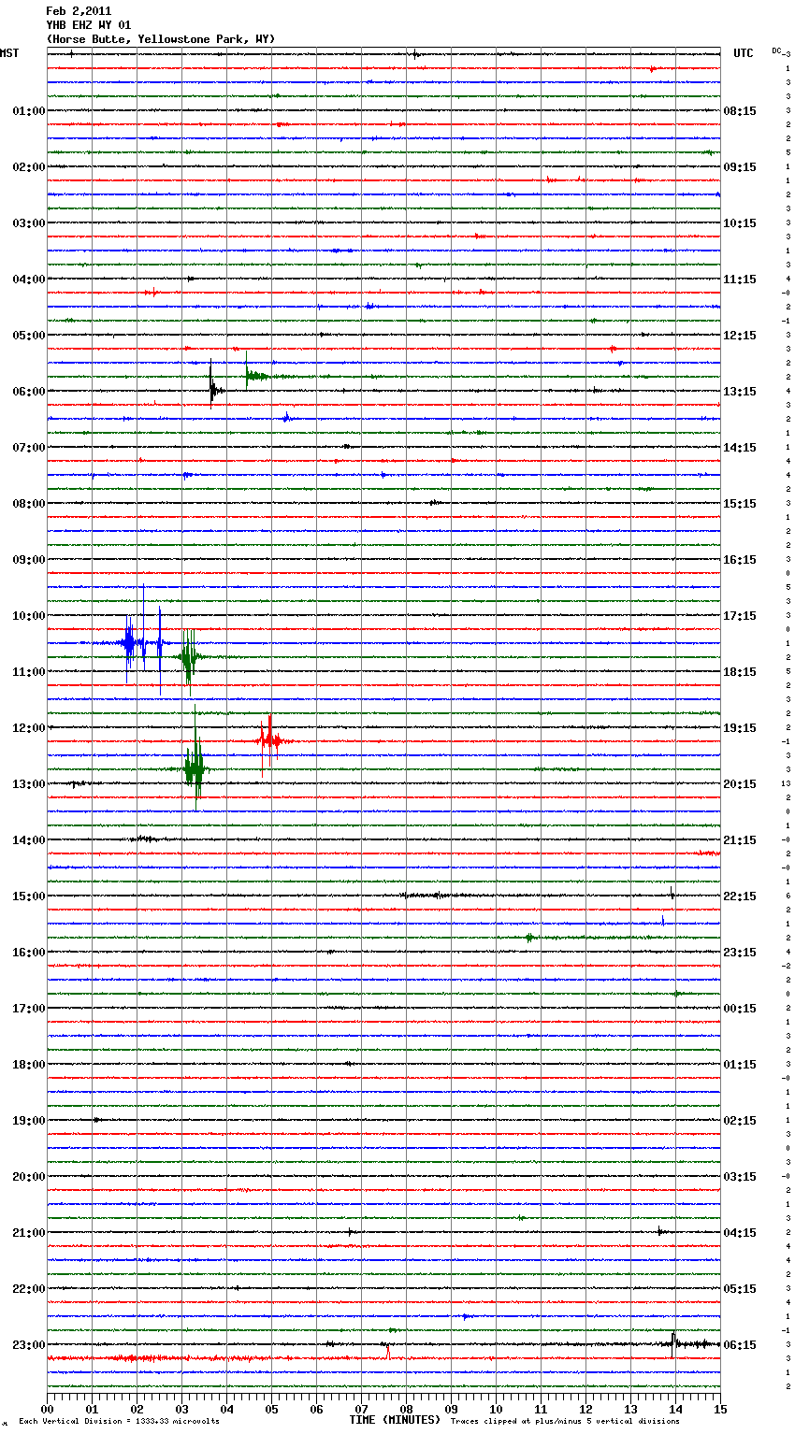Click the 10:15 UTC time label
795x1434 pixels.
click(x=740, y=223)
